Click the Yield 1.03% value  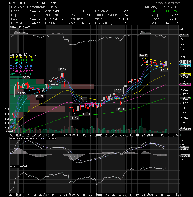pyautogui.click(x=124, y=19)
